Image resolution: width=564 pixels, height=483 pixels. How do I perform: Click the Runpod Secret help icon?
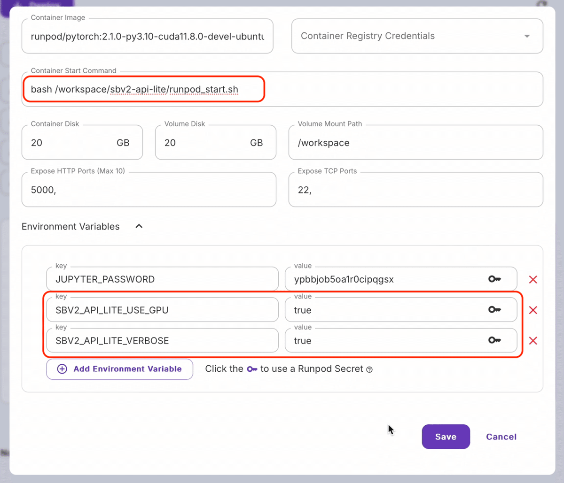point(369,369)
